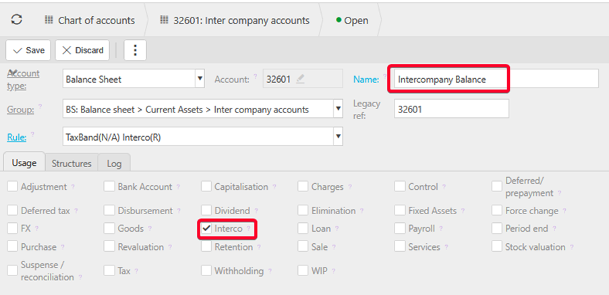Check the Sale checkbox
Viewport: 609px width, 295px height.
tap(303, 247)
